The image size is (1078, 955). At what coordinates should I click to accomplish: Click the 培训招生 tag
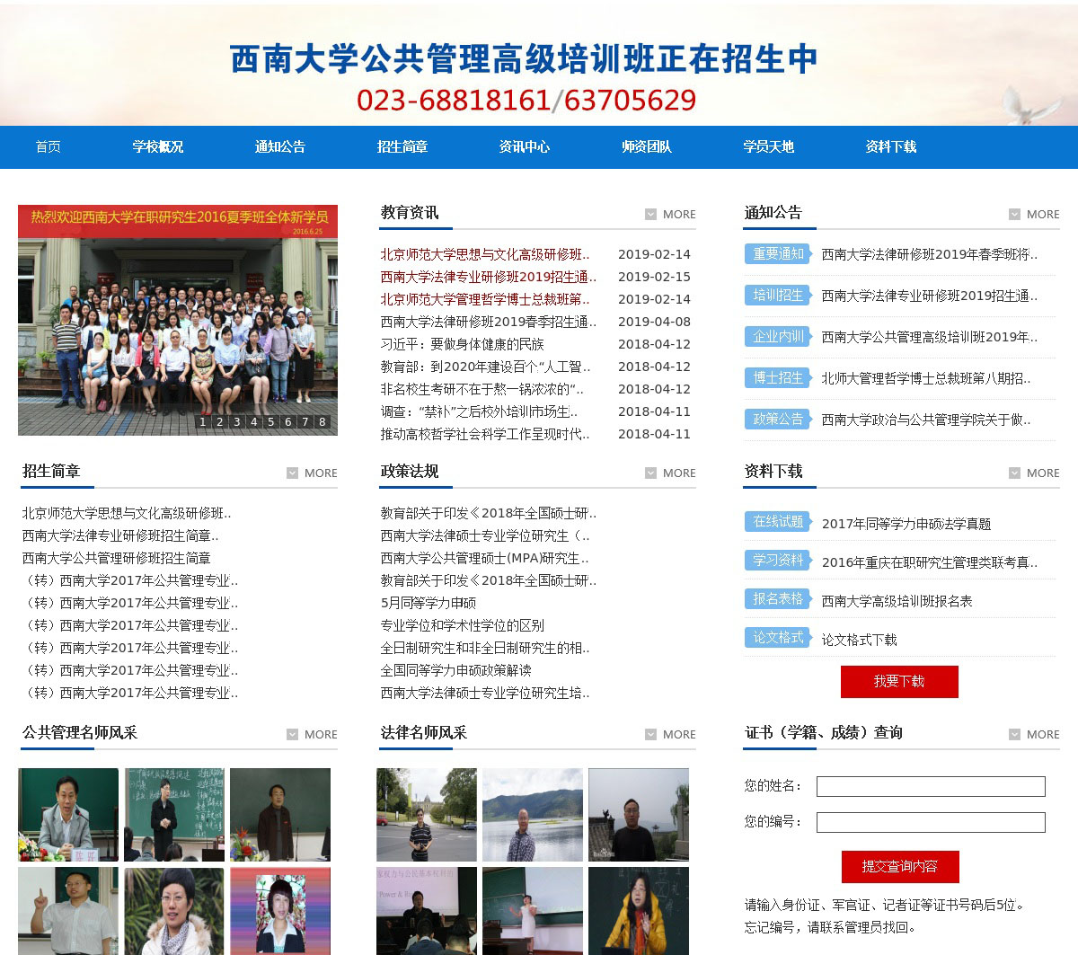pyautogui.click(x=778, y=296)
